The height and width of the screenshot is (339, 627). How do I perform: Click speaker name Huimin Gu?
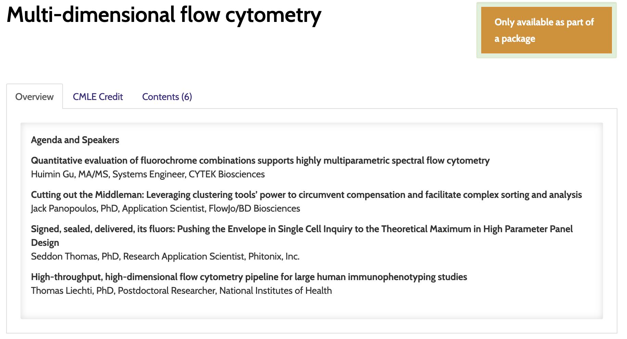click(x=52, y=174)
